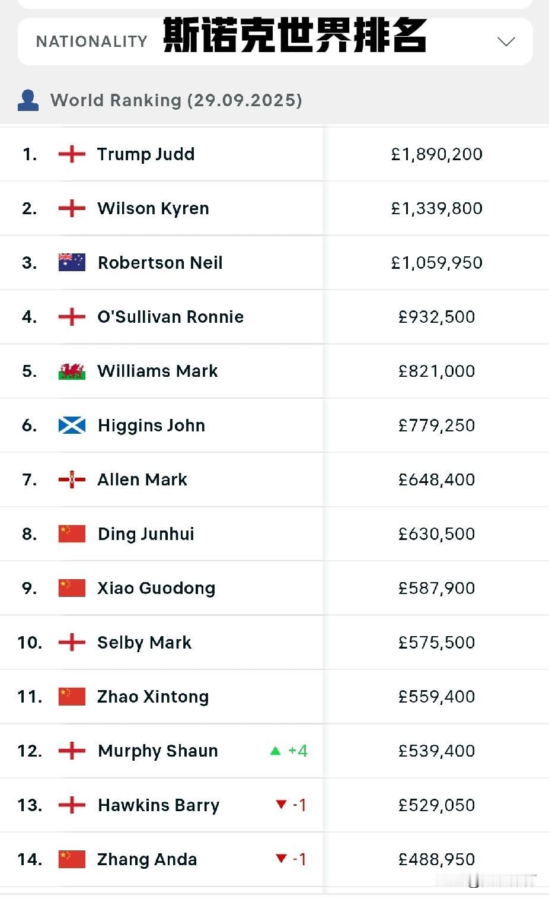
Task: Click red down arrow for Hawkins Barry
Action: click(x=281, y=805)
